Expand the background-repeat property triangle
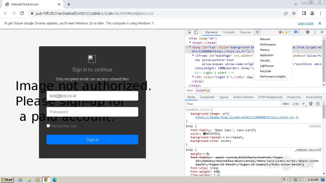Screen dimensions: 326x183 pos(224,137)
